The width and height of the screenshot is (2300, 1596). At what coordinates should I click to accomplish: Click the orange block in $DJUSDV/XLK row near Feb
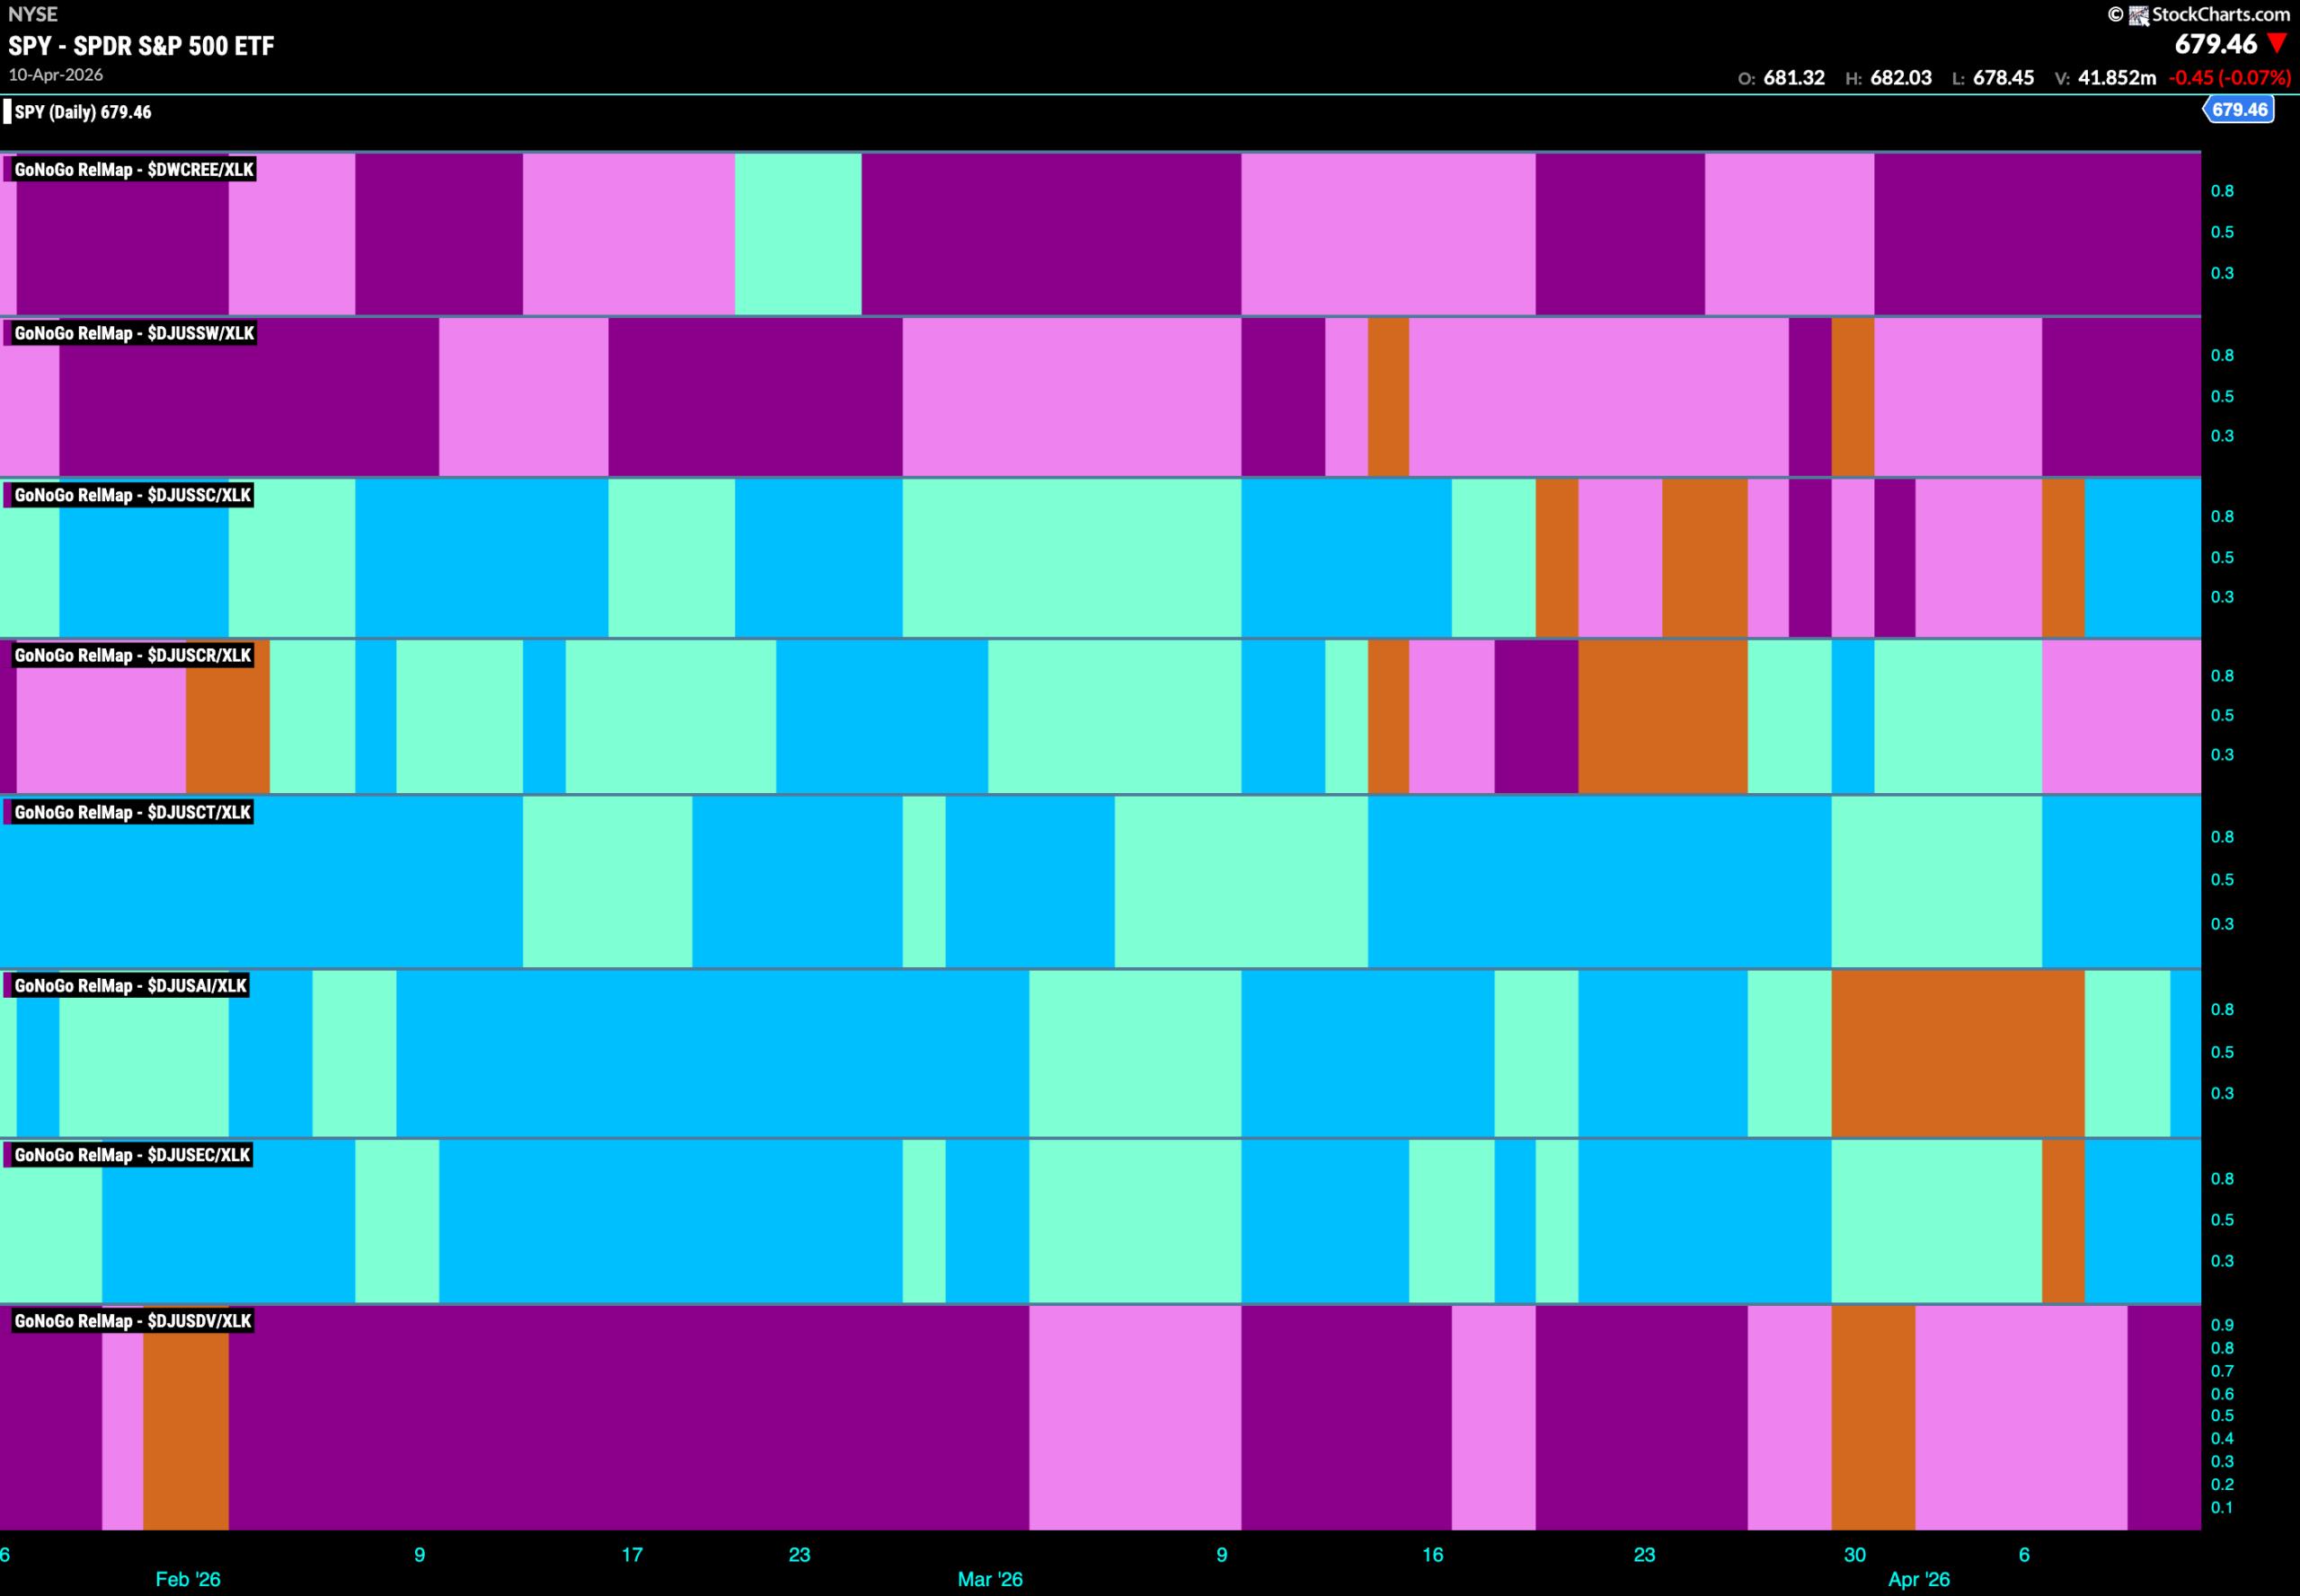pos(186,1417)
